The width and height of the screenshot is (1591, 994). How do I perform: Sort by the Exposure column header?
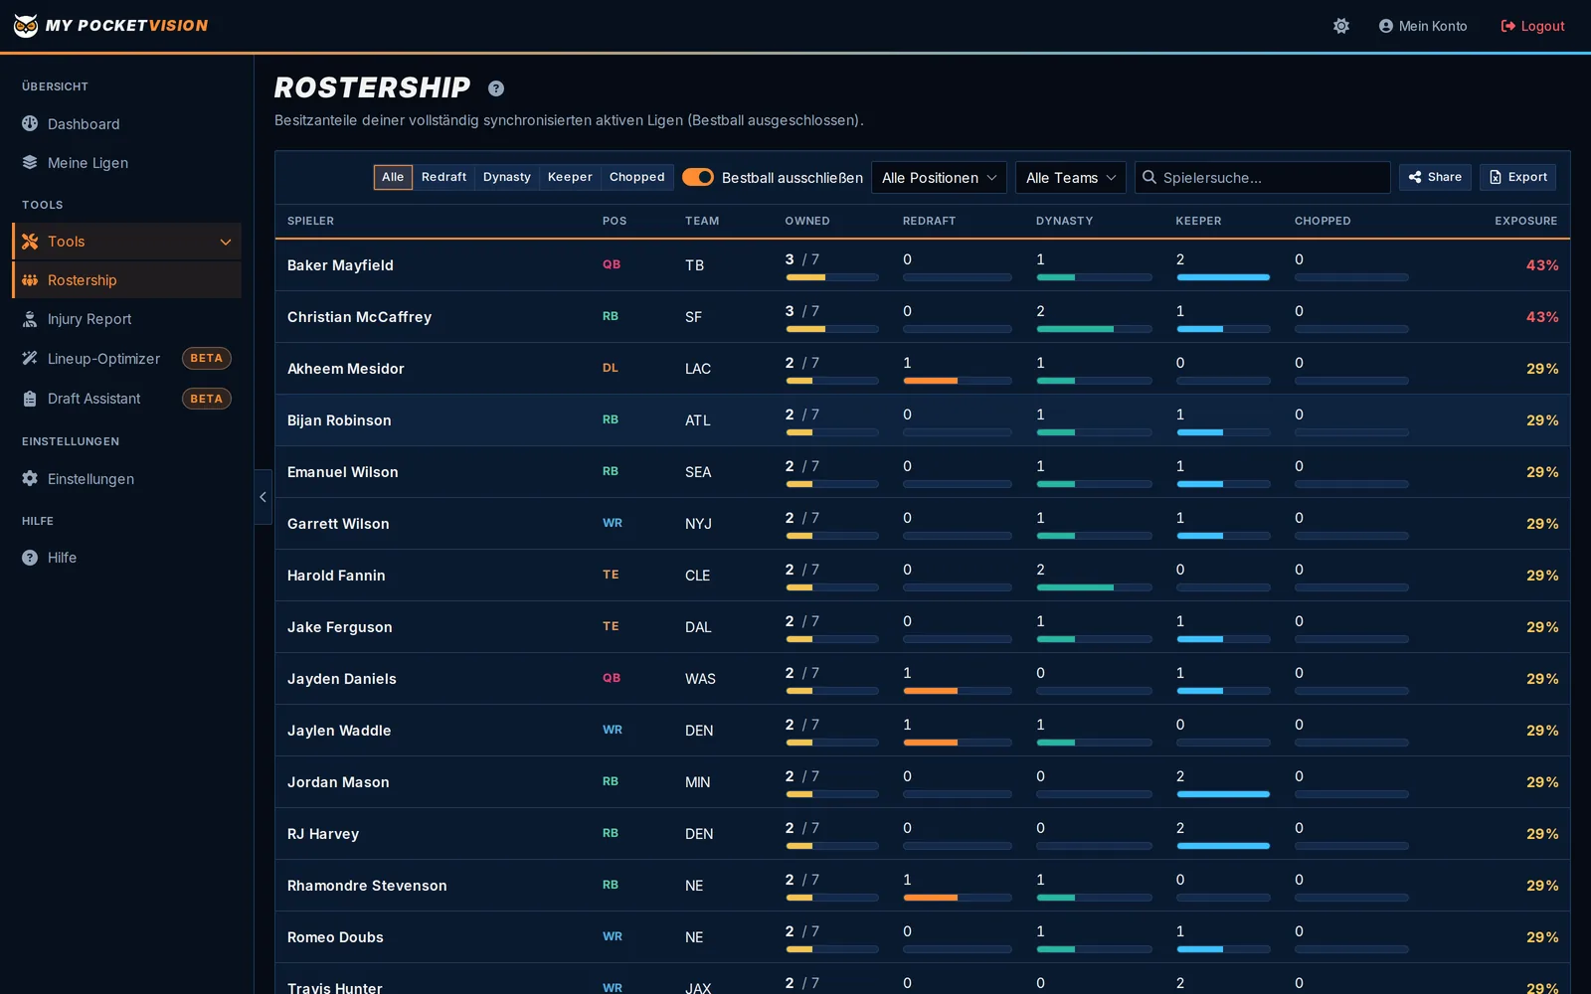click(1525, 221)
